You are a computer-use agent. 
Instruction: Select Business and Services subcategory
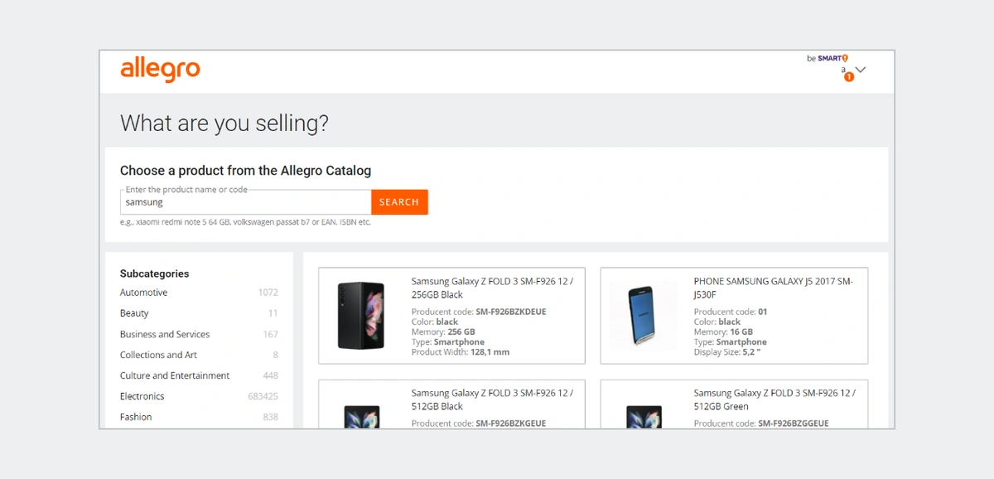(x=165, y=334)
